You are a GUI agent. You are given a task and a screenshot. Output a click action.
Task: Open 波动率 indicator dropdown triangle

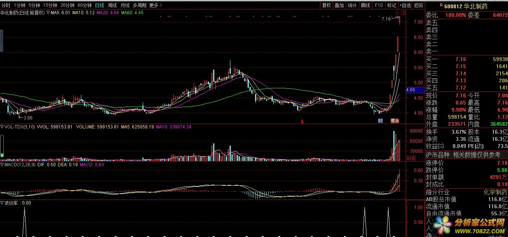click(x=2, y=203)
